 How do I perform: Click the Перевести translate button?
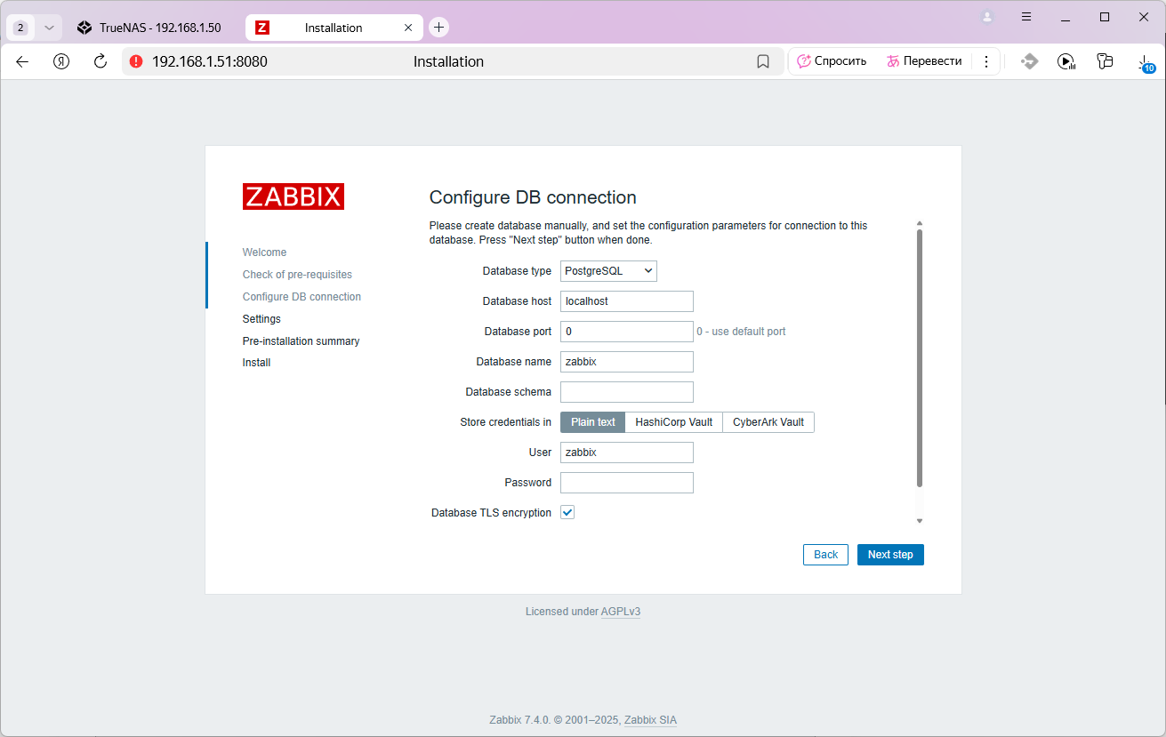pyautogui.click(x=924, y=61)
